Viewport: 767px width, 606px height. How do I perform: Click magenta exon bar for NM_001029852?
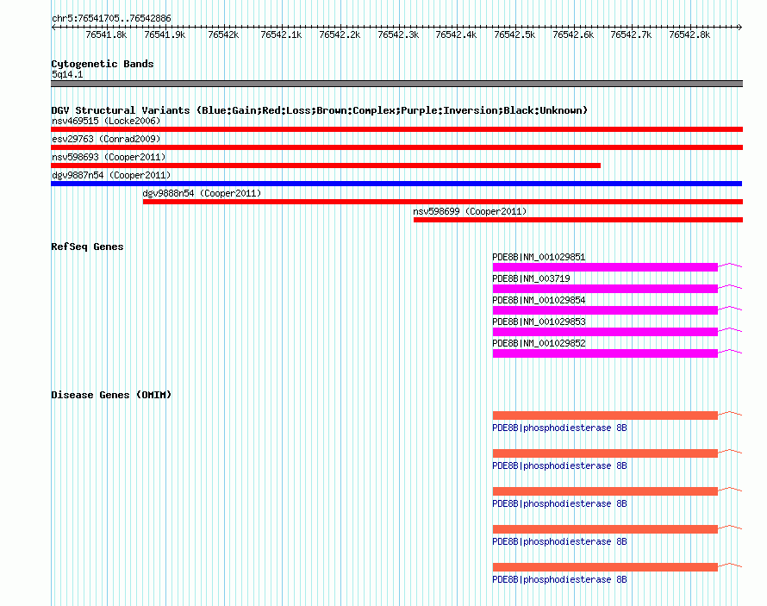tap(605, 353)
